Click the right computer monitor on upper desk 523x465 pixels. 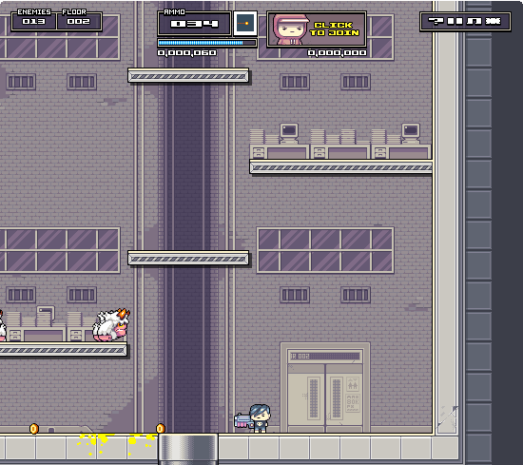point(411,133)
